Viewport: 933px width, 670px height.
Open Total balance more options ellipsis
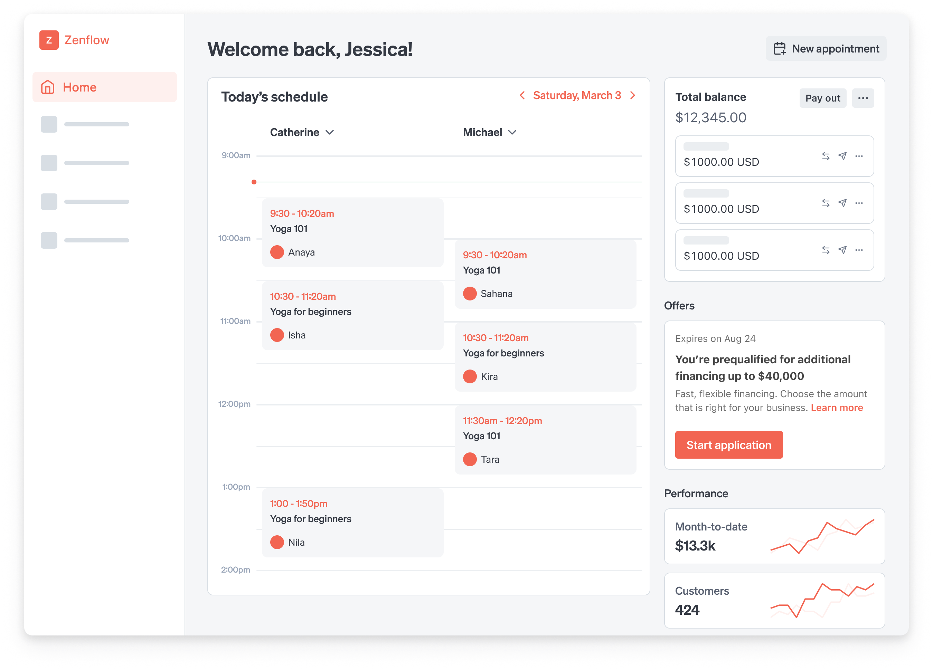(863, 98)
